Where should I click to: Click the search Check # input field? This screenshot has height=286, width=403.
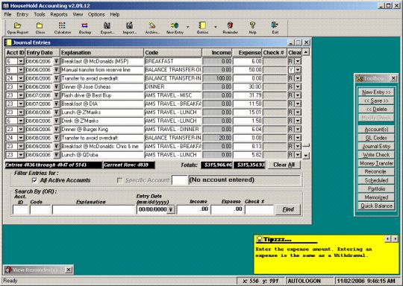[259, 209]
